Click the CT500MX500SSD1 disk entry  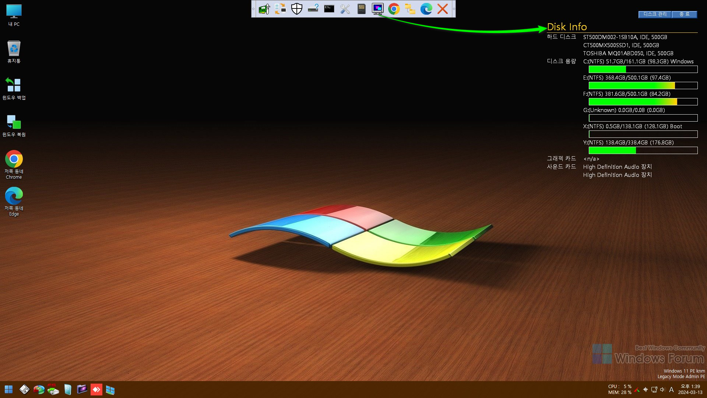coord(621,45)
